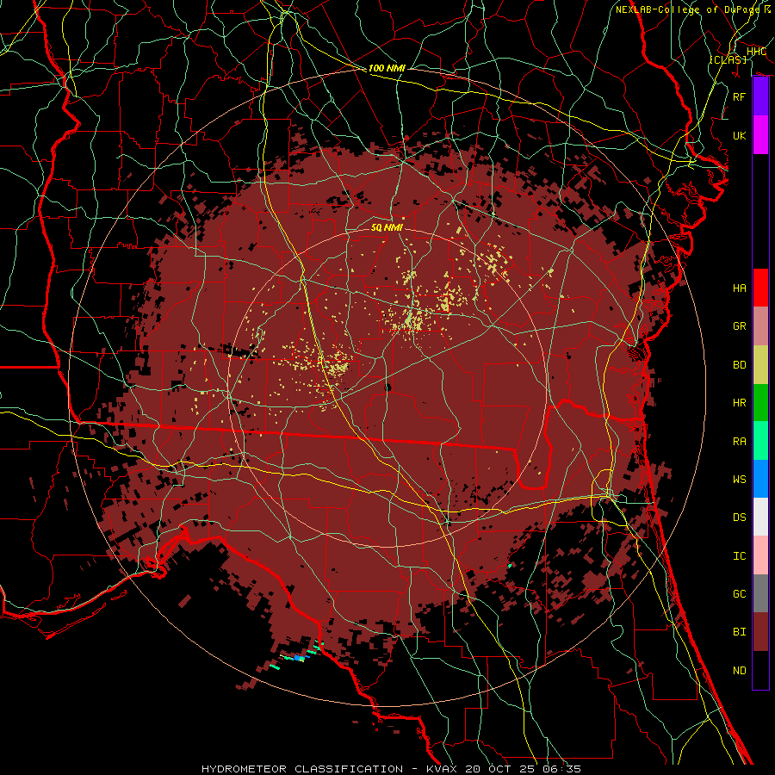
Task: Click the UK legend label
Action: [x=740, y=136]
